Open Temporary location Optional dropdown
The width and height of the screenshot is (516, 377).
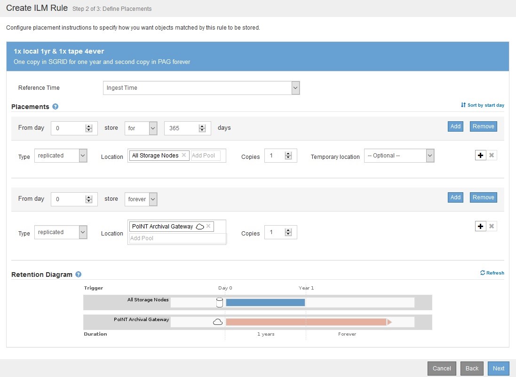[x=399, y=156]
